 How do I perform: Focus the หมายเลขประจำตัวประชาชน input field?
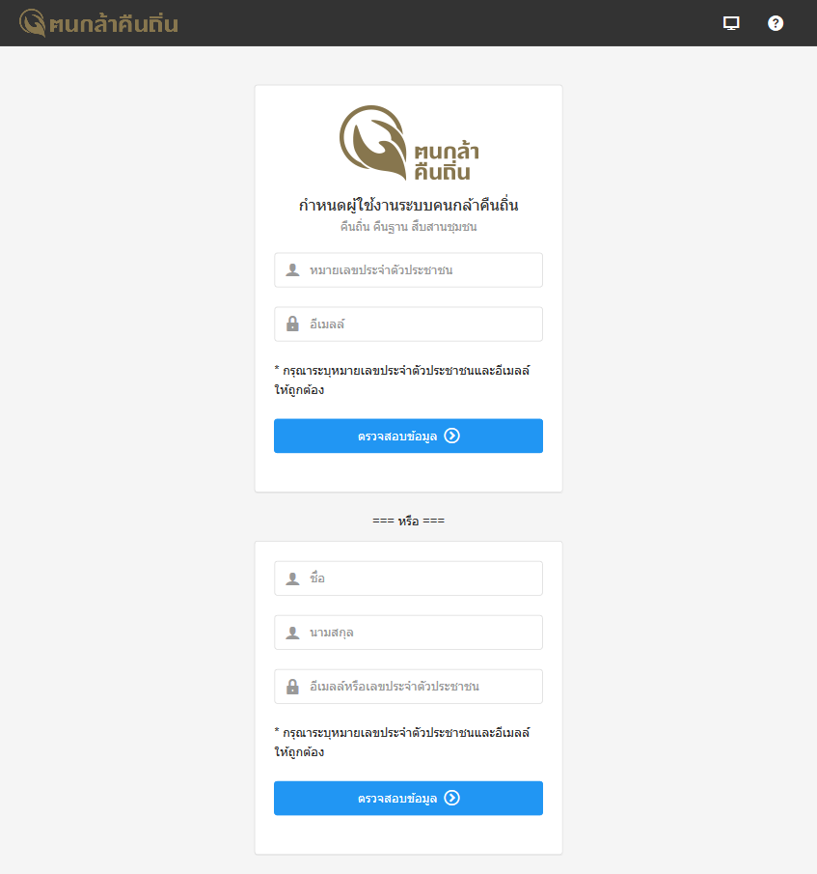click(x=409, y=270)
